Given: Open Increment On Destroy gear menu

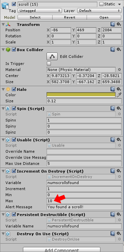Looking at the screenshot, I should [x=119, y=171].
